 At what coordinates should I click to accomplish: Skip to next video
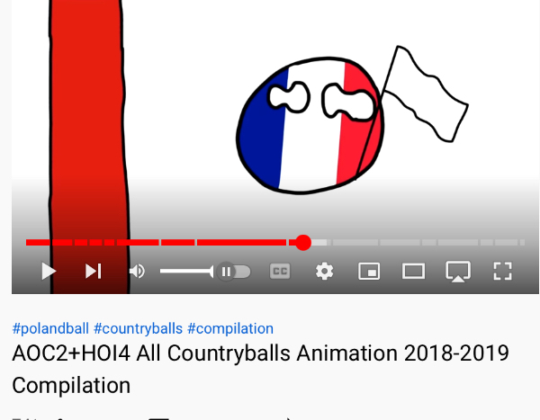(x=94, y=271)
